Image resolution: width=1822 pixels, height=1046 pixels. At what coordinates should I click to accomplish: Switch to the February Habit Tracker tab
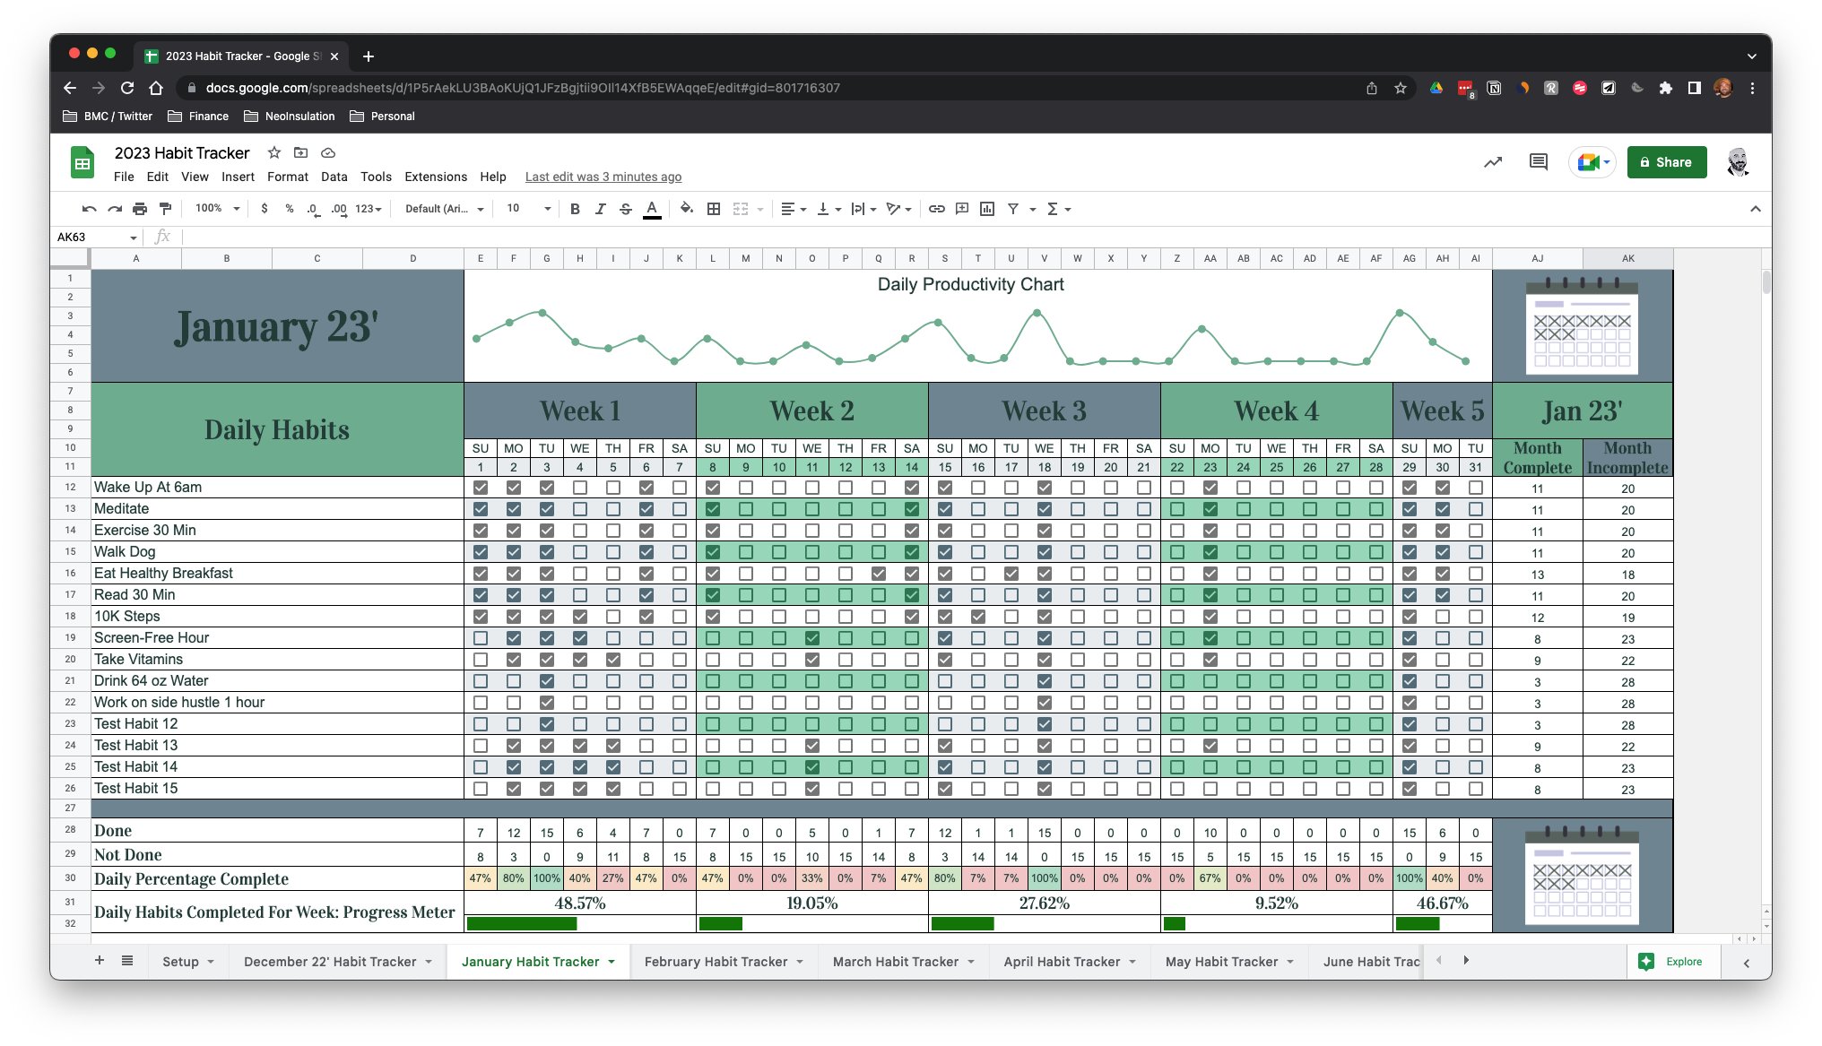[x=715, y=961]
